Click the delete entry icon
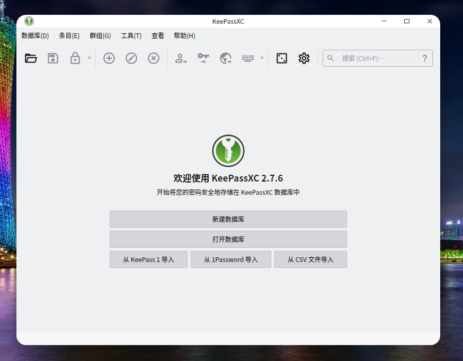Viewport: 463px width, 361px height. pos(153,58)
